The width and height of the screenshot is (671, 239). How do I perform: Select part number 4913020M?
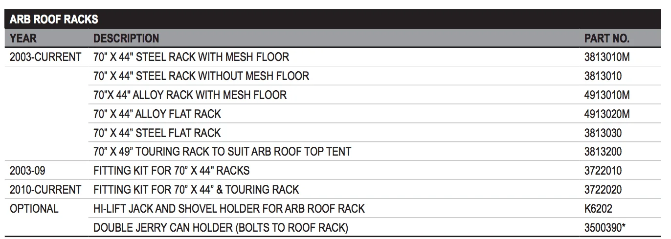coord(607,114)
